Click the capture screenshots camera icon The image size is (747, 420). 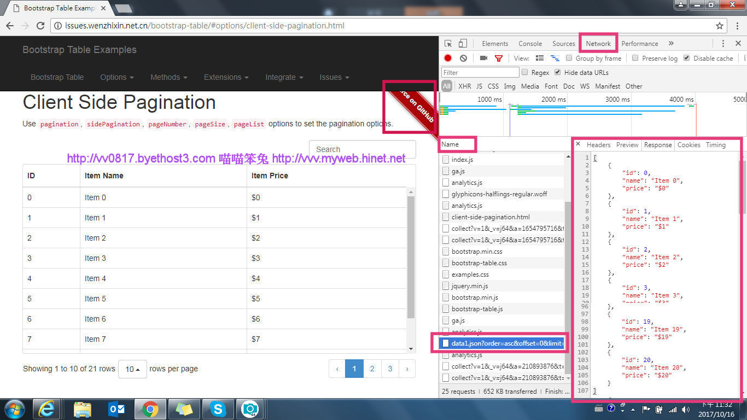click(483, 58)
